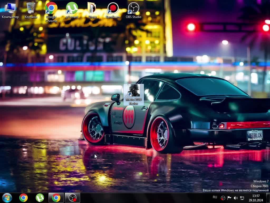
Task: Open µTorrent from the taskbar
Action: coord(40,198)
